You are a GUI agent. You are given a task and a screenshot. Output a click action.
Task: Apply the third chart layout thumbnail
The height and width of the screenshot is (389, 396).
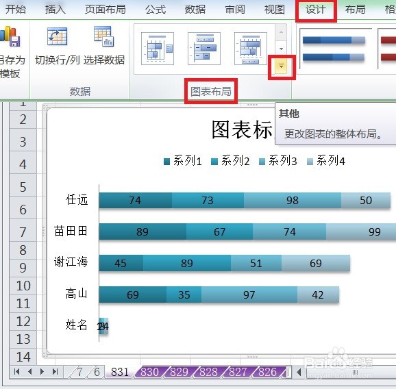[x=251, y=49]
